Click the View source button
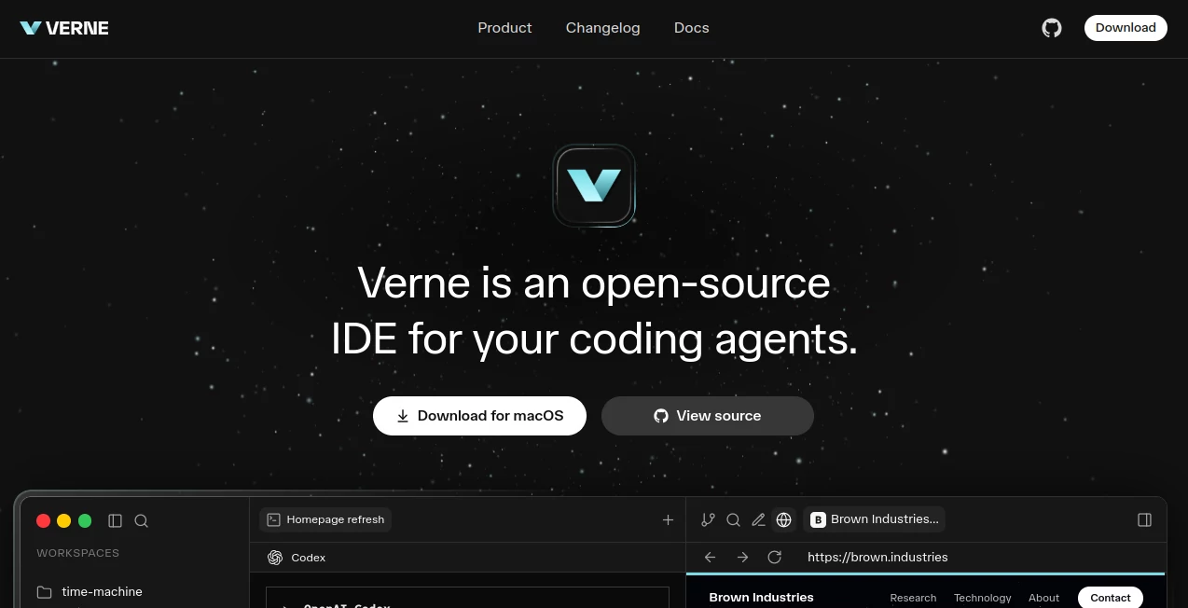This screenshot has height=608, width=1188. (708, 416)
